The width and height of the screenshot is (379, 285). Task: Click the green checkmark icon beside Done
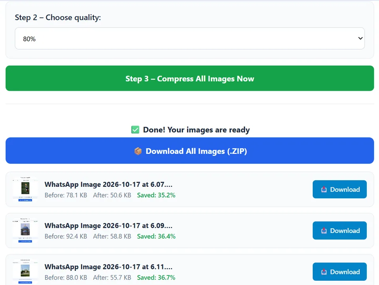click(x=135, y=130)
